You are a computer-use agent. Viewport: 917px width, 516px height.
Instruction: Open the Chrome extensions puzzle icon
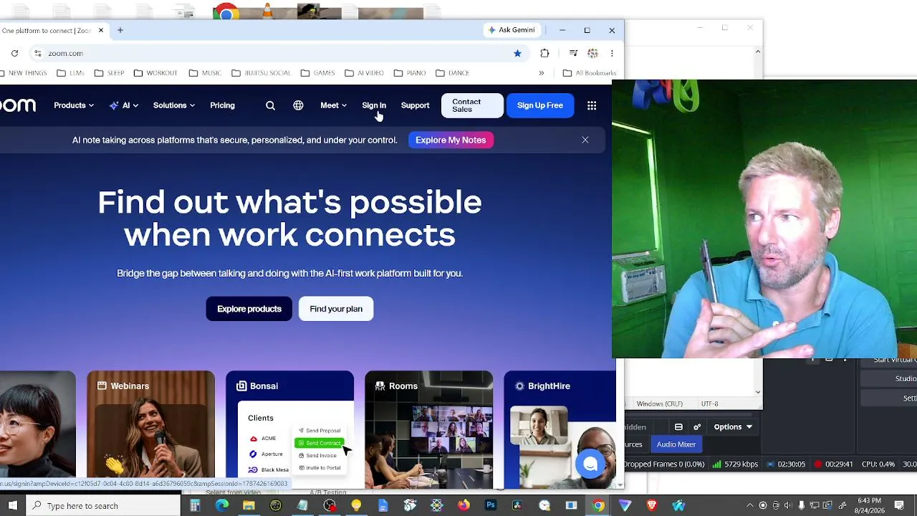(544, 53)
